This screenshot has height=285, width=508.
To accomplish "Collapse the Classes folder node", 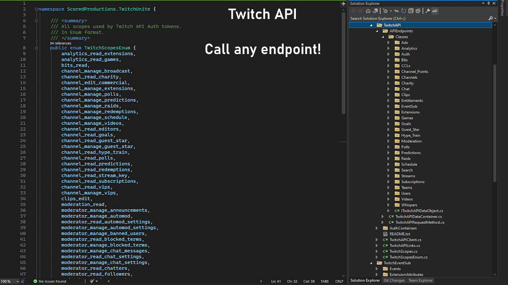I will pos(383,37).
